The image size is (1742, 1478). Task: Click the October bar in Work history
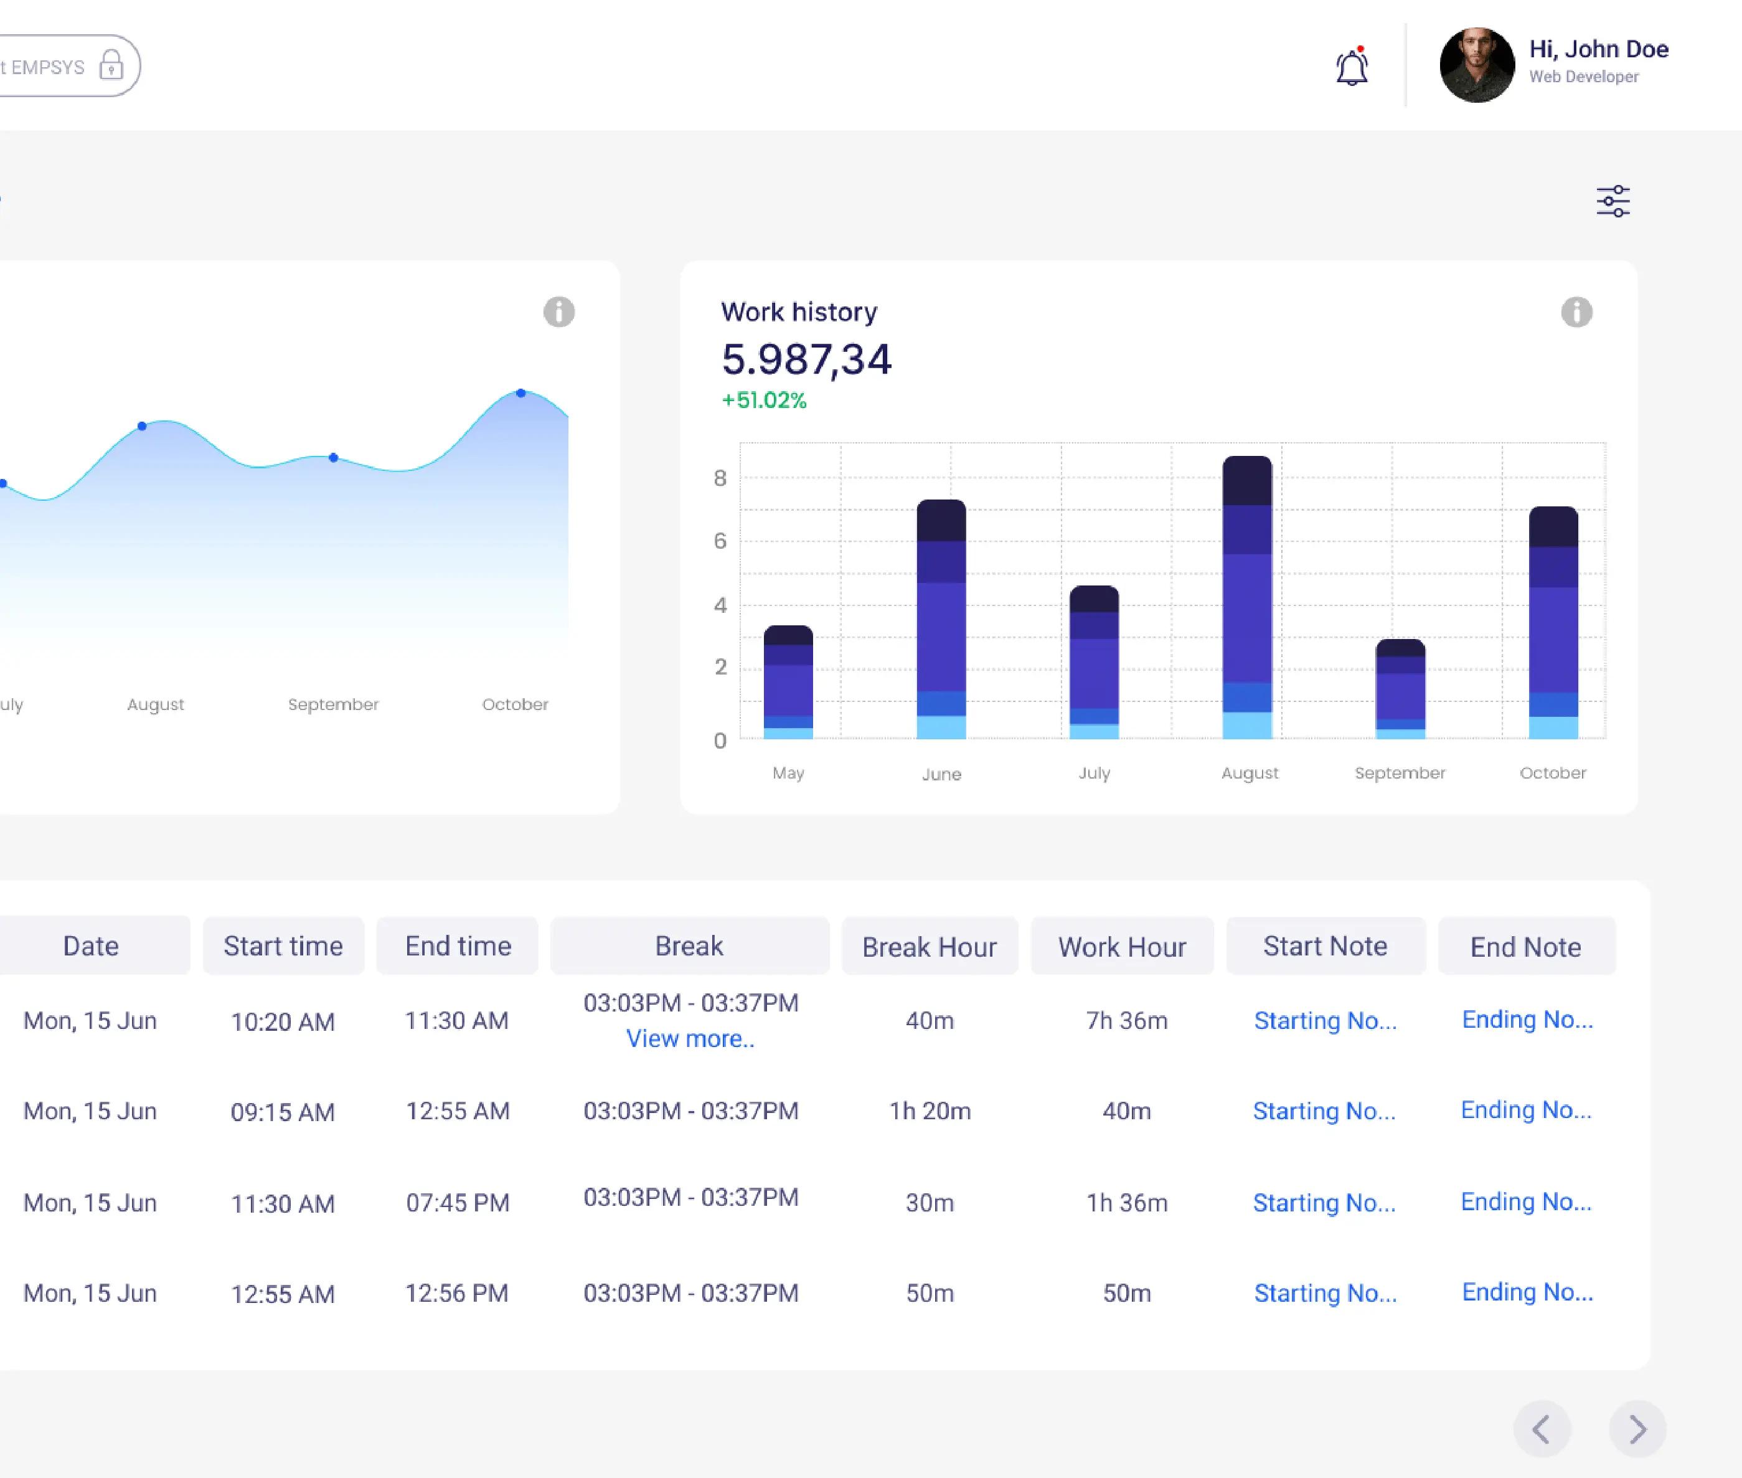pyautogui.click(x=1553, y=623)
